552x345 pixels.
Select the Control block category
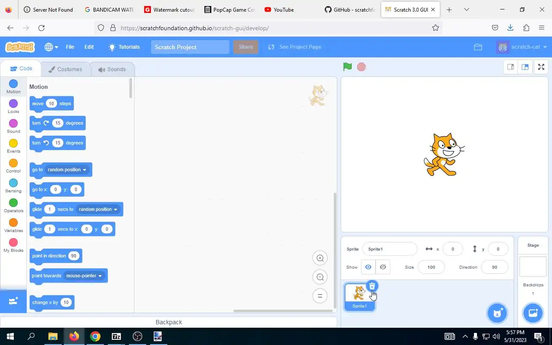[x=13, y=166]
